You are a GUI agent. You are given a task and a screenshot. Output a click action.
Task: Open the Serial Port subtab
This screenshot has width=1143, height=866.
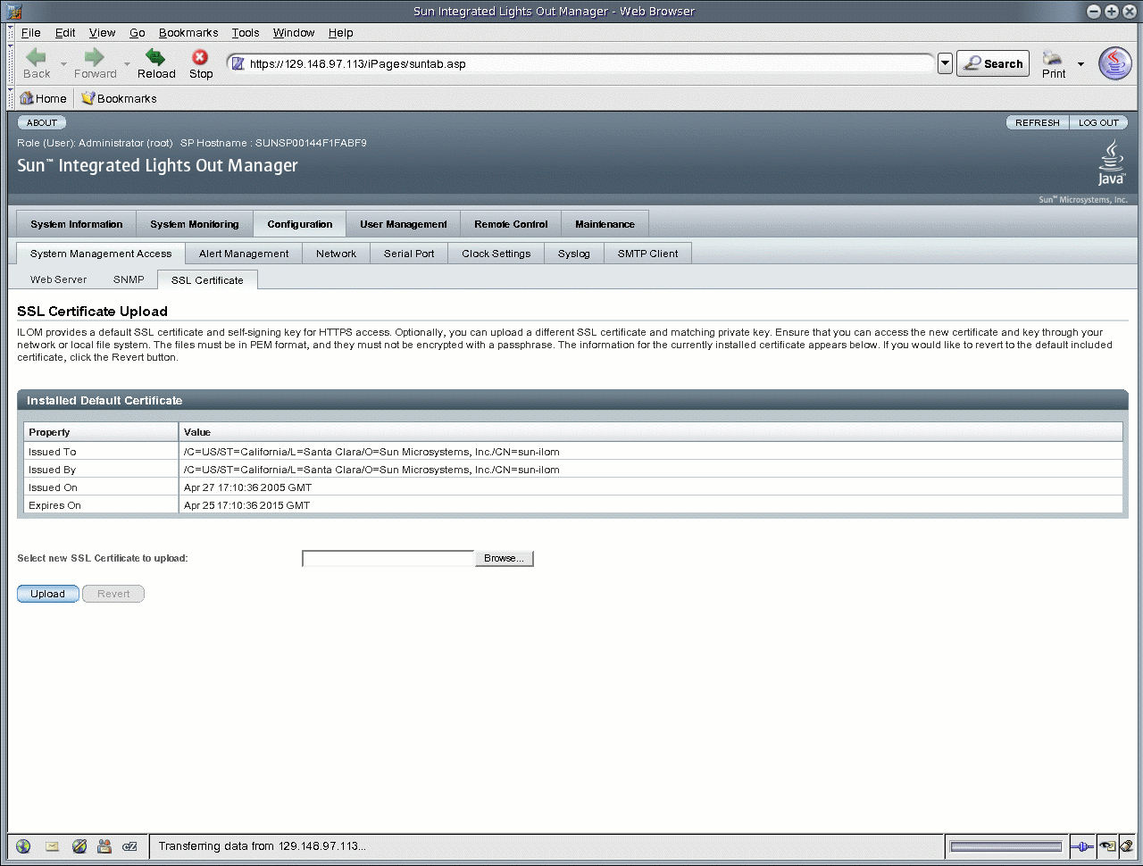tap(409, 254)
